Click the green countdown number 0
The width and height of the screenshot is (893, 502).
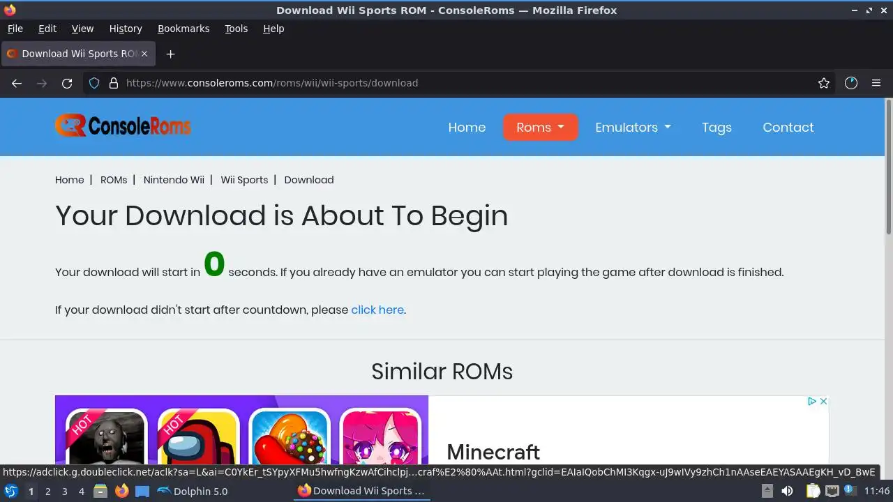(x=214, y=264)
